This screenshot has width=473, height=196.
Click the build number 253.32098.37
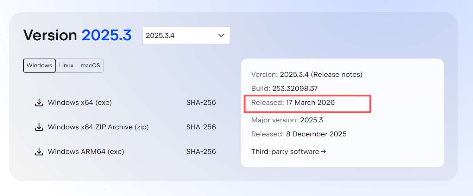click(295, 89)
